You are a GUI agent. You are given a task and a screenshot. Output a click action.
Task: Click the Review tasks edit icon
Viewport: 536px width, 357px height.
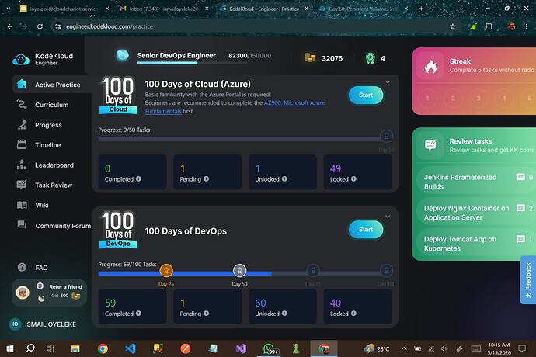430,145
